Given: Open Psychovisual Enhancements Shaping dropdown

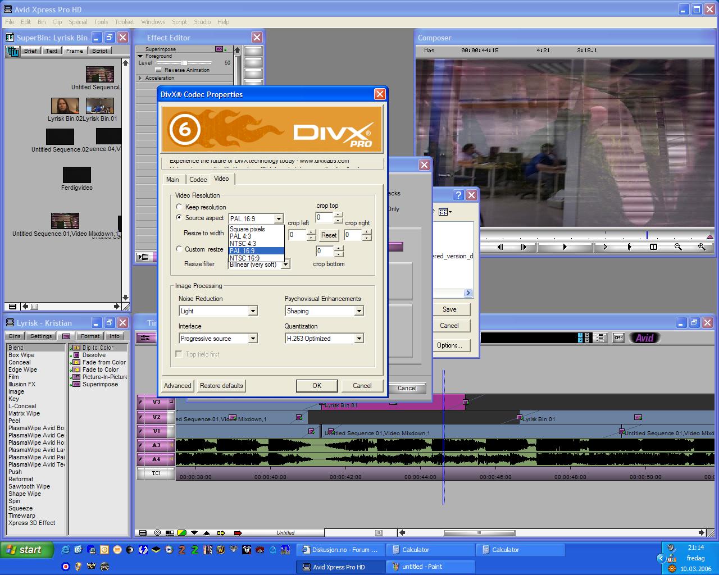Looking at the screenshot, I should [x=359, y=311].
